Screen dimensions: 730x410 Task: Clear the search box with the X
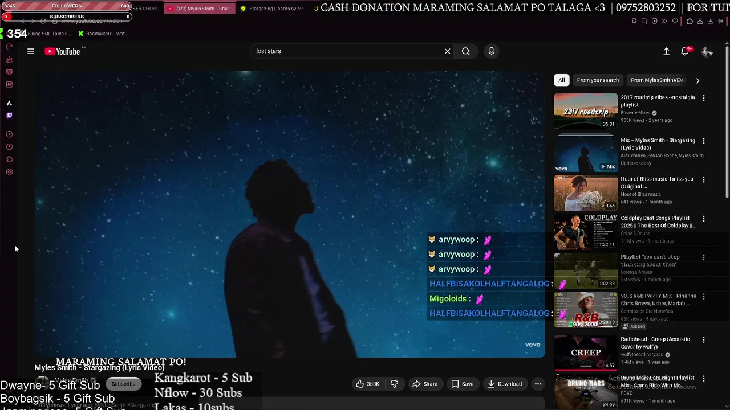pos(448,51)
